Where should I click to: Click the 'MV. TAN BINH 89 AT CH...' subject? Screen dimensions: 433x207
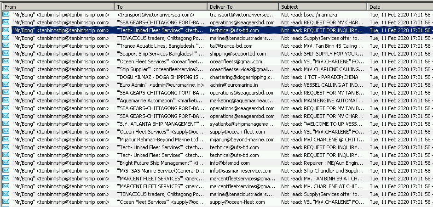(322, 179)
